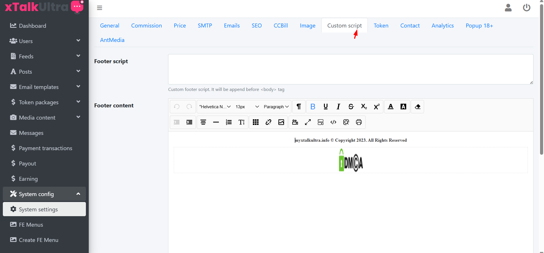544x253 pixels.
Task: Open the Paragraph format dropdown
Action: pyautogui.click(x=276, y=107)
